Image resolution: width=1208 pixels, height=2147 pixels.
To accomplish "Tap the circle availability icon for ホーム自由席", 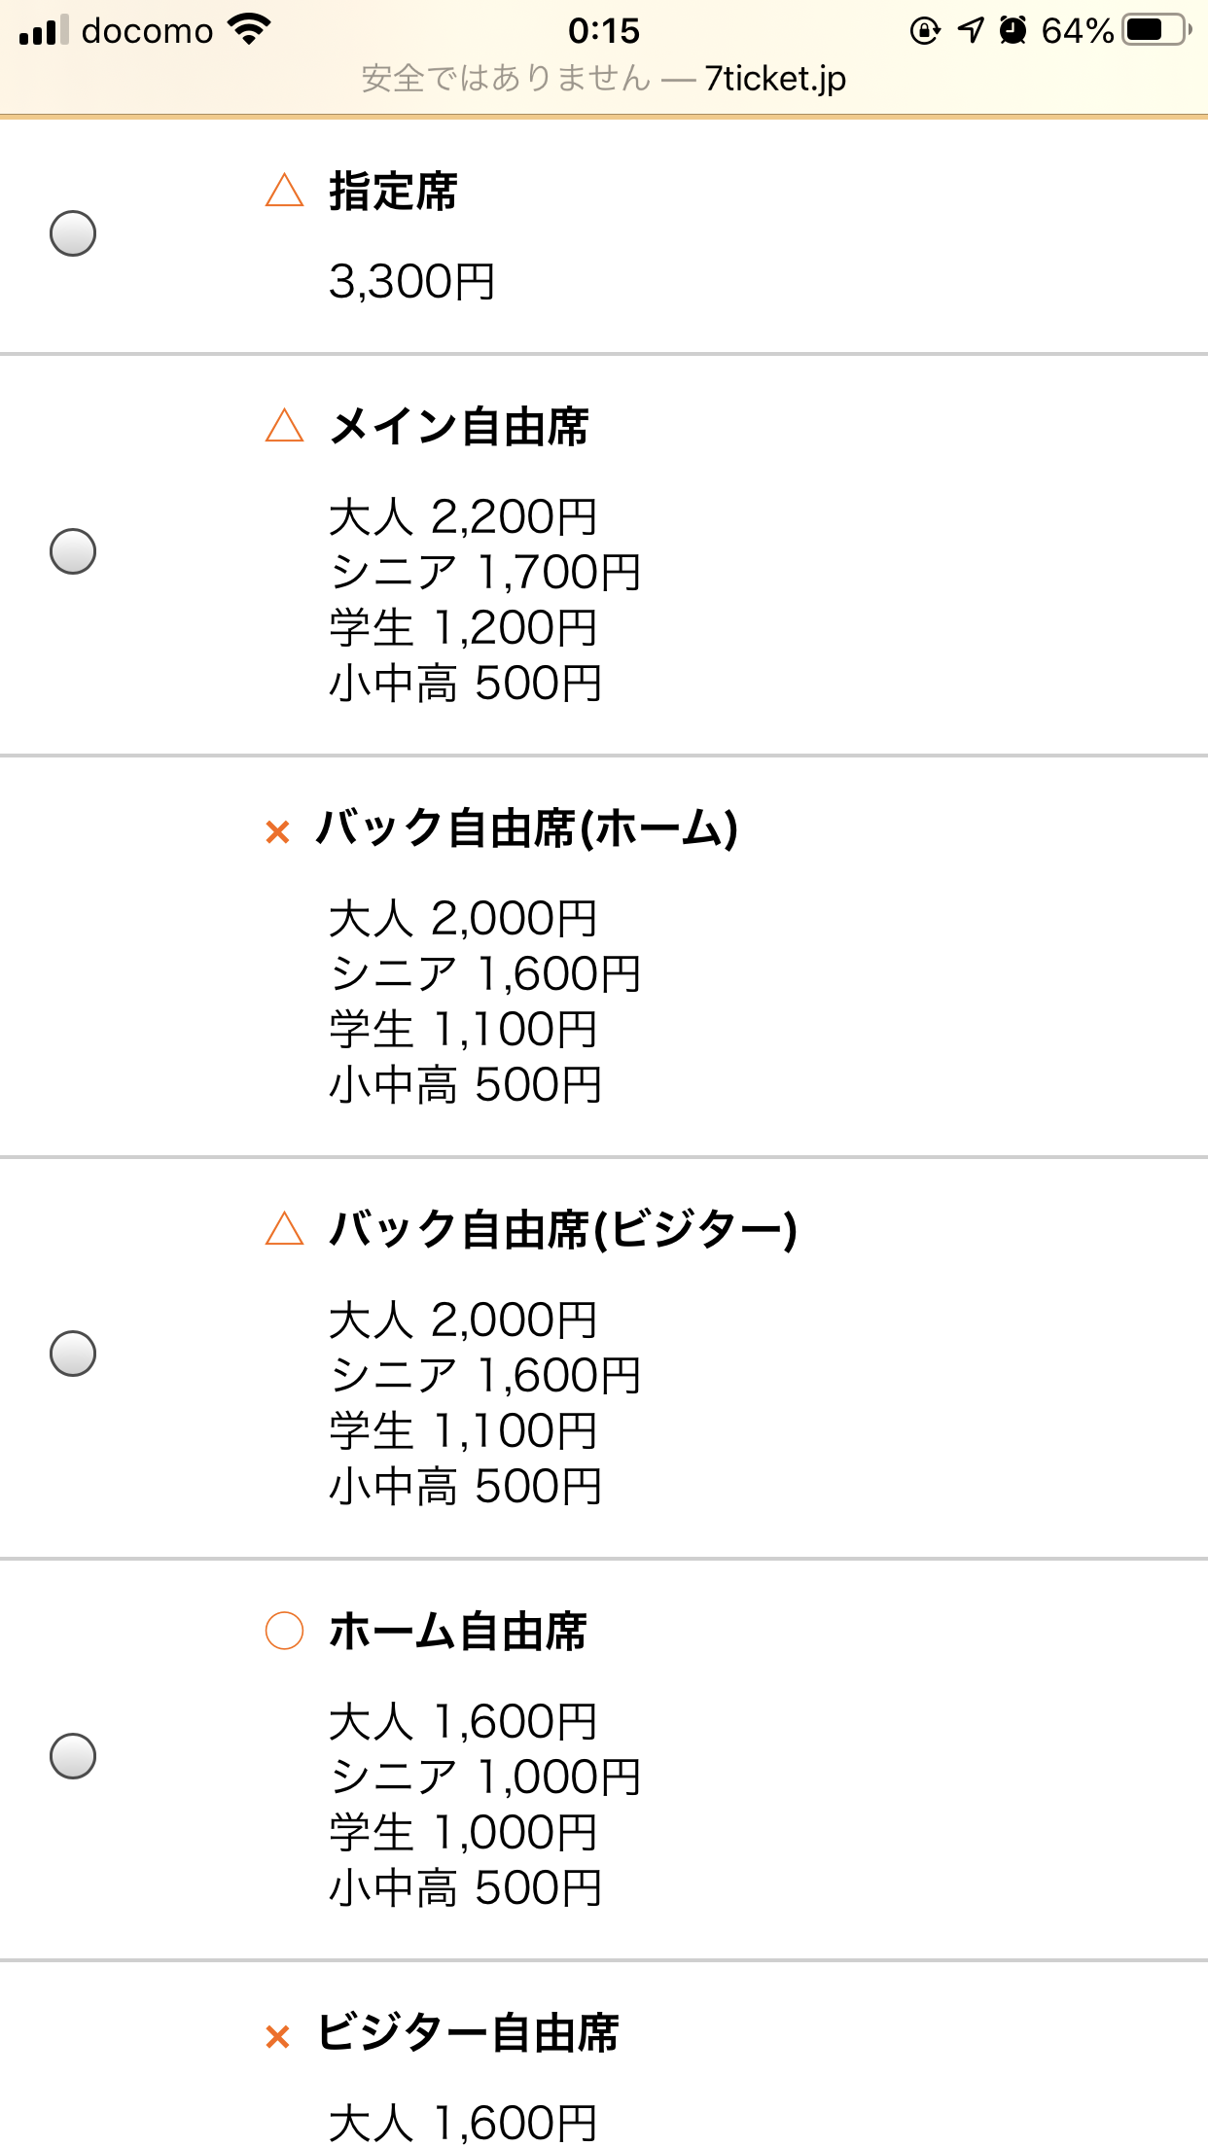I will (284, 1631).
